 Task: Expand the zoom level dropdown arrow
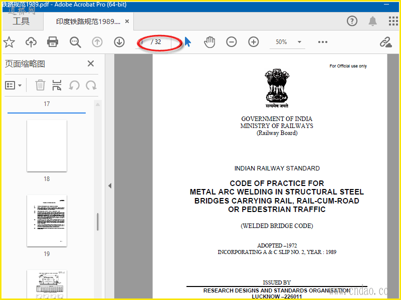pos(299,42)
